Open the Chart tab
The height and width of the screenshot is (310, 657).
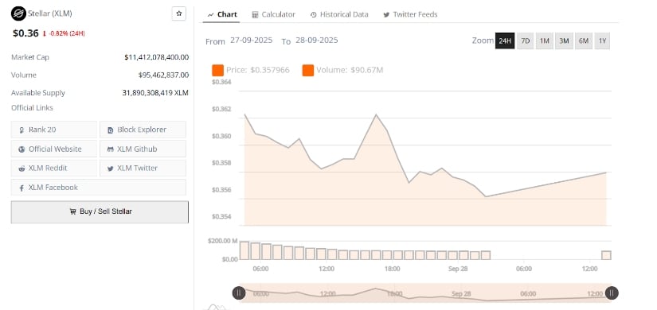(222, 14)
